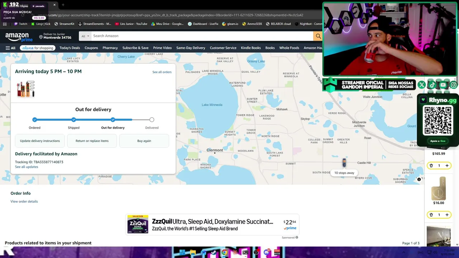Open the ZzzQuil Ultra sponsored ad
Viewport: 459px width, 258px height.
coord(212,225)
